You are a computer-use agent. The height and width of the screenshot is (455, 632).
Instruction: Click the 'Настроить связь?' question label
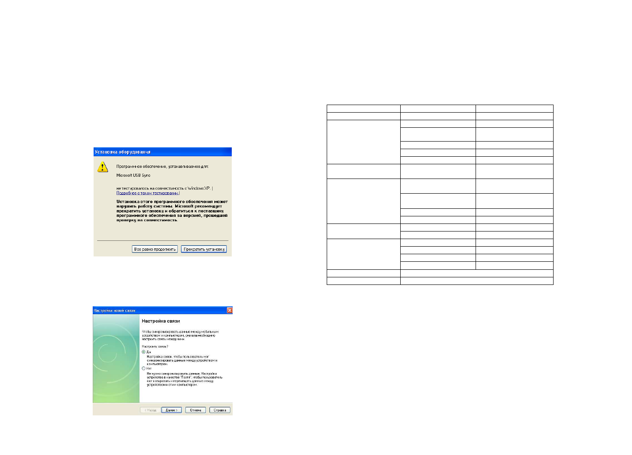tap(155, 346)
